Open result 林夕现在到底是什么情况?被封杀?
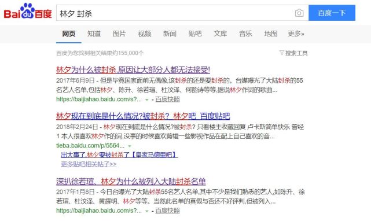 click(143, 116)
